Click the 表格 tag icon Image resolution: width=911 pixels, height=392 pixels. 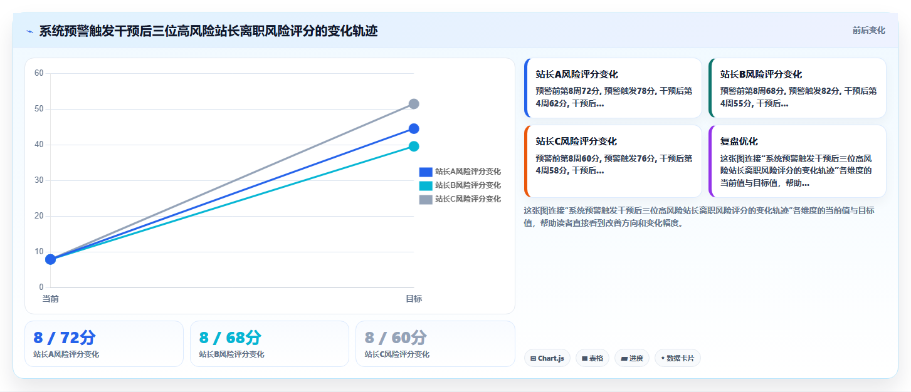(584, 359)
